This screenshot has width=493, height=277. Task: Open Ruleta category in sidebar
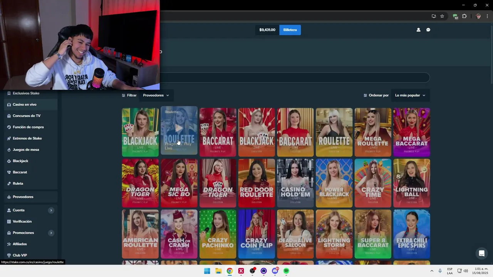[x=31, y=184]
